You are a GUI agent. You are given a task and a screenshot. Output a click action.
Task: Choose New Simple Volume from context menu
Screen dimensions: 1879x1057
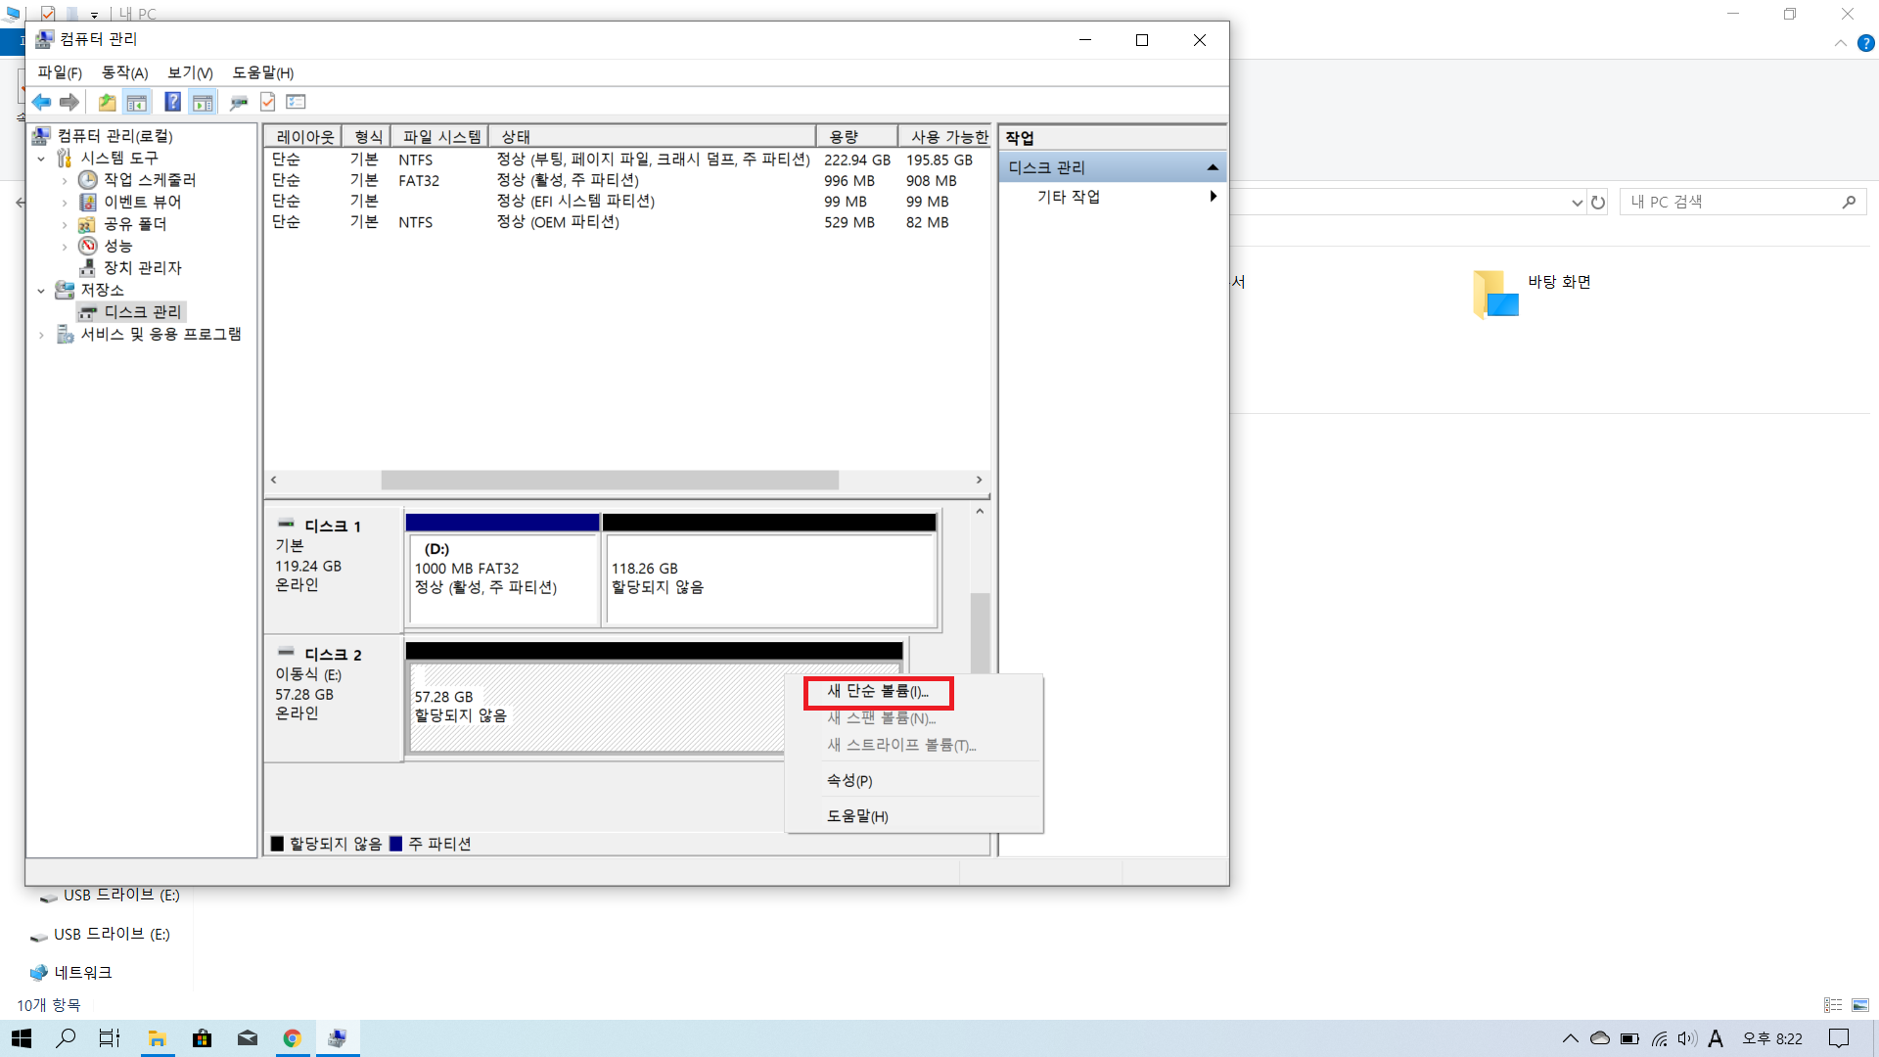click(877, 692)
